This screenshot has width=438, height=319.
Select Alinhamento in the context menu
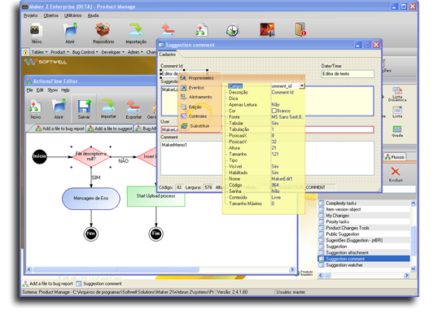(200, 97)
